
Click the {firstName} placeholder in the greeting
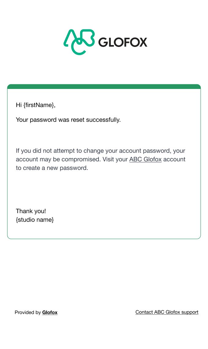[39, 105]
